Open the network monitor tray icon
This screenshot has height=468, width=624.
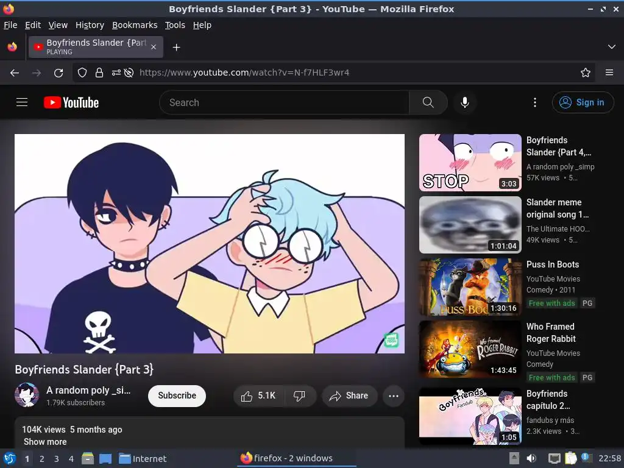(554, 458)
